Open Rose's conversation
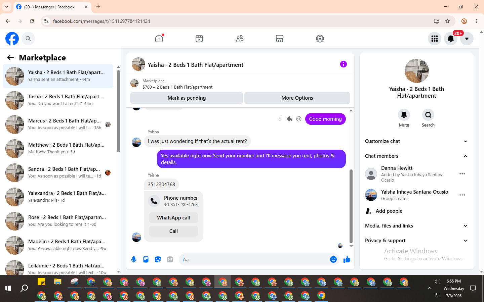This screenshot has height=302, width=484. click(58, 221)
